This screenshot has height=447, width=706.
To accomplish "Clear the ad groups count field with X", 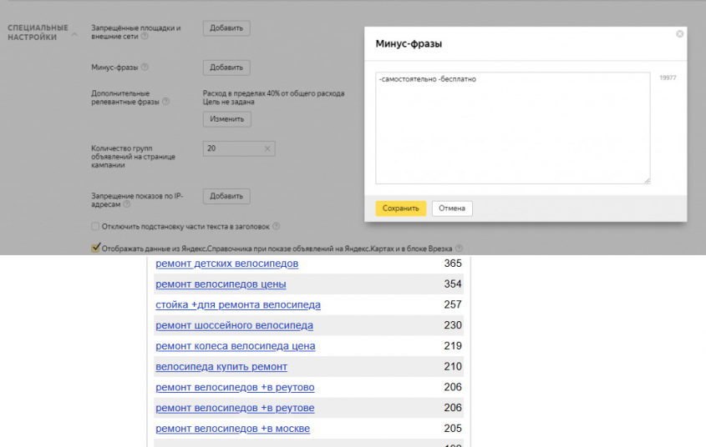I will [x=267, y=149].
